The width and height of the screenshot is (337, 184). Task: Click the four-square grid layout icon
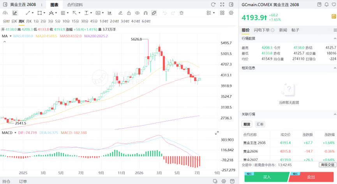pyautogui.click(x=222, y=13)
